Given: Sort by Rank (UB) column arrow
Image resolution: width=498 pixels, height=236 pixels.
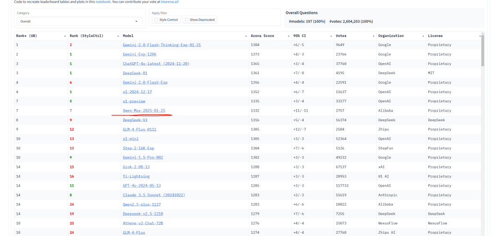Looking at the screenshot, I should pos(65,36).
